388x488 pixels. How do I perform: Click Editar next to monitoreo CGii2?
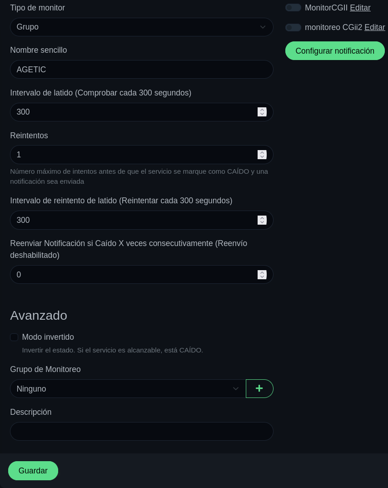(x=375, y=27)
